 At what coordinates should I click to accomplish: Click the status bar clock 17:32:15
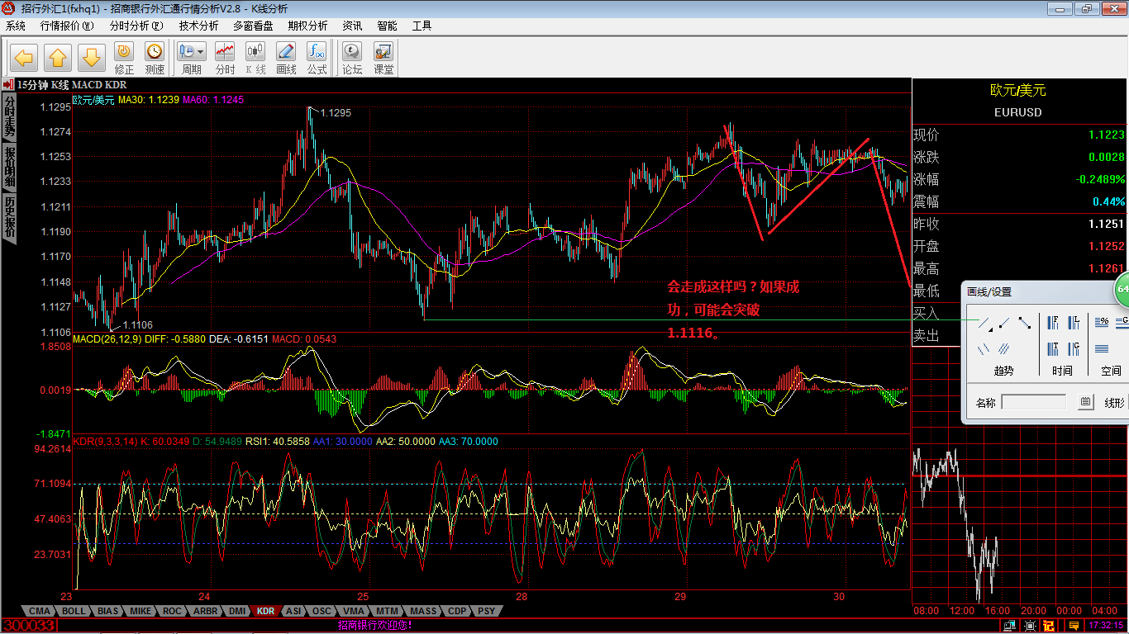pos(1106,626)
